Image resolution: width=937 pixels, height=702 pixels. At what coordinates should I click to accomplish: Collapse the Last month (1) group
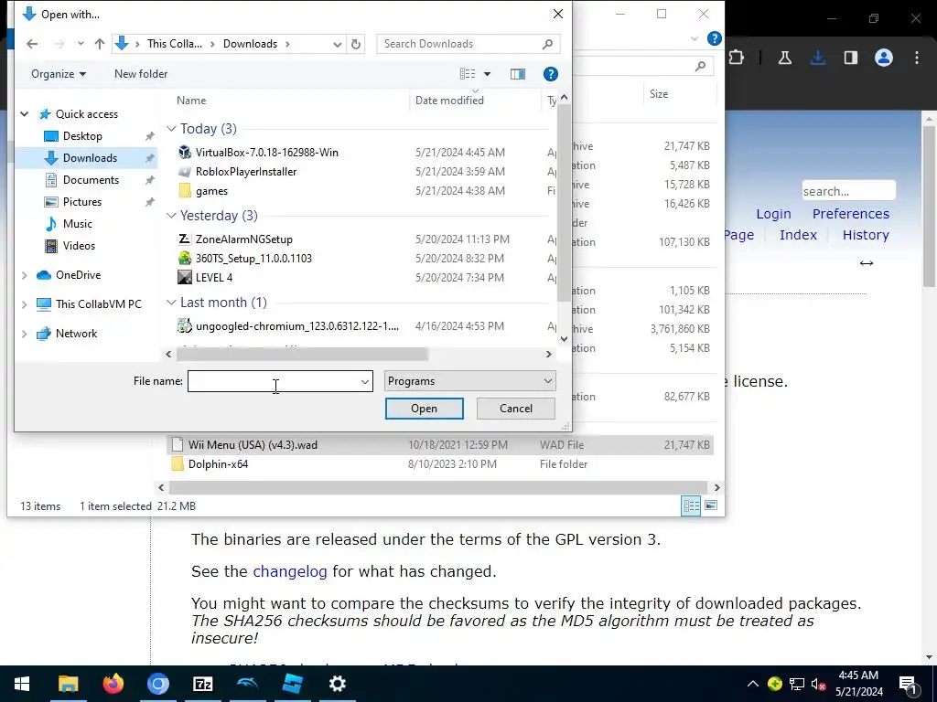171,303
